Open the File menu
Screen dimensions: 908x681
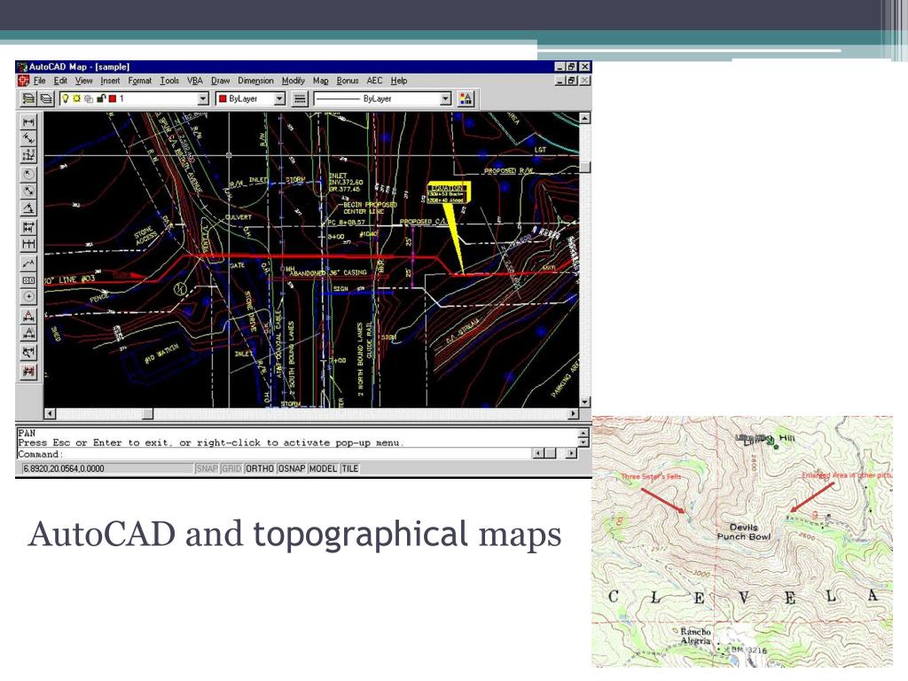39,81
